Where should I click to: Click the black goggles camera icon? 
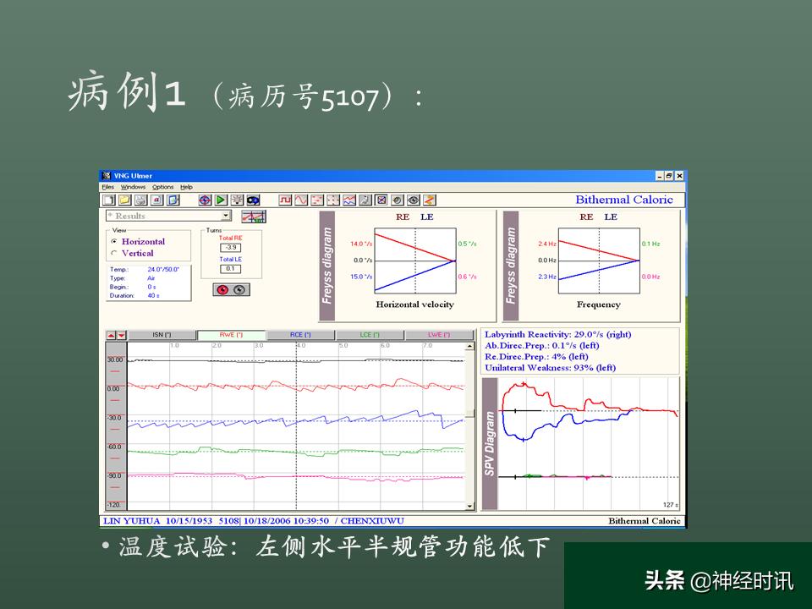(253, 200)
